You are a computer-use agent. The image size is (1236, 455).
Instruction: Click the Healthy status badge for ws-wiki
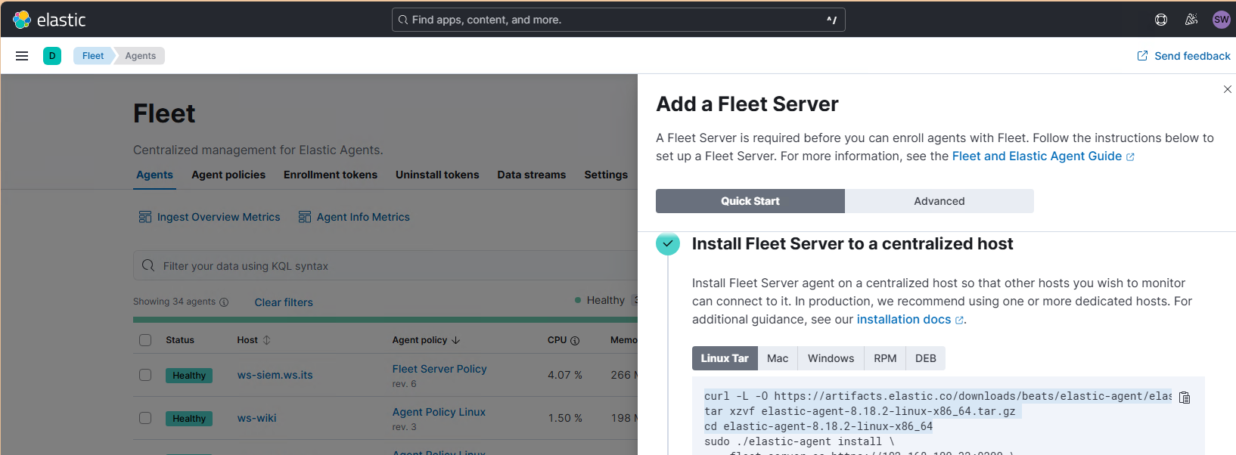click(189, 419)
